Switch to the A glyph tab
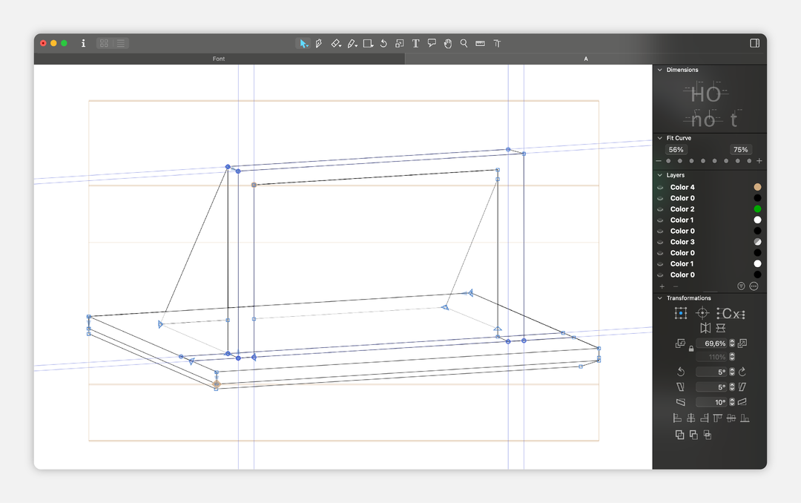Image resolution: width=801 pixels, height=503 pixels. 586,59
